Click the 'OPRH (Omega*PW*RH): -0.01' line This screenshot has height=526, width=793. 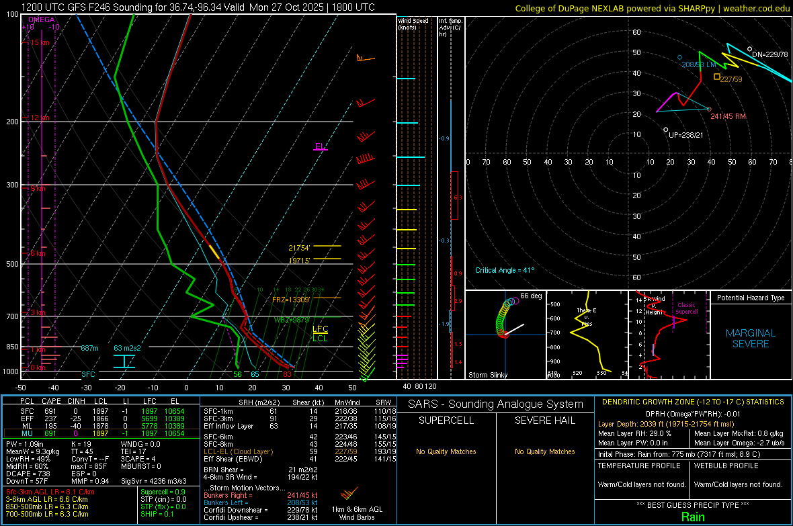click(x=692, y=414)
